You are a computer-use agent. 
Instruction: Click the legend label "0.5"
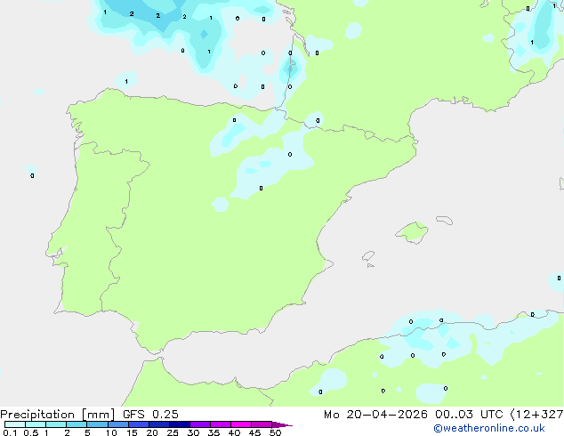coord(31,432)
